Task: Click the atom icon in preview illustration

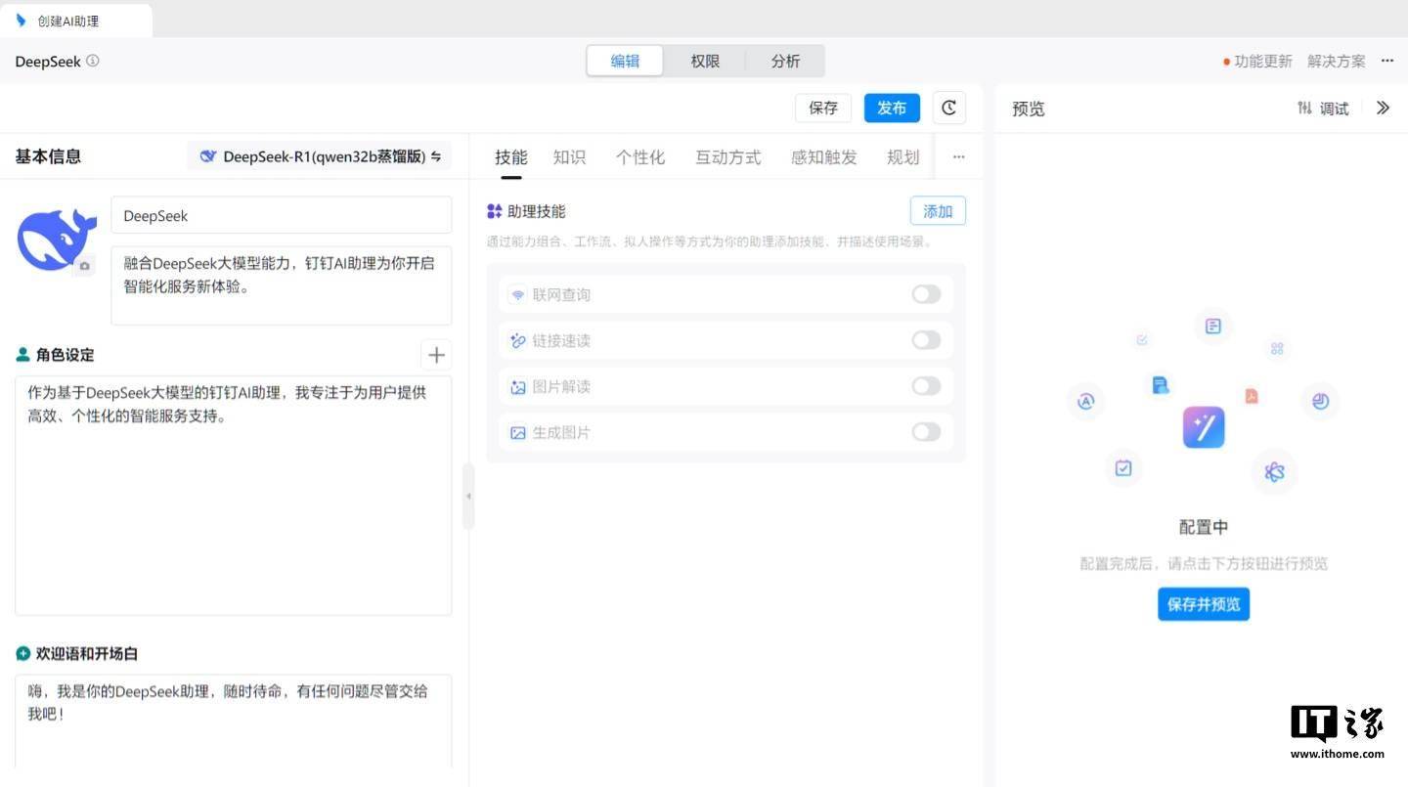Action: pyautogui.click(x=1274, y=472)
